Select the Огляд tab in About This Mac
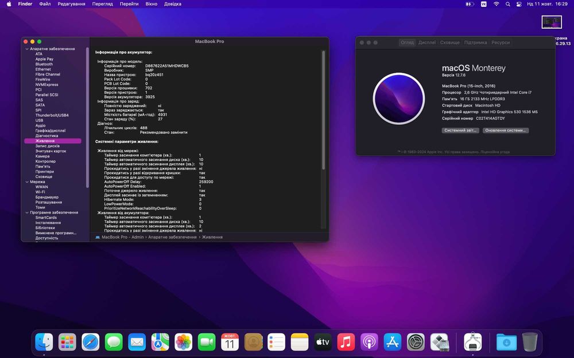 click(407, 42)
